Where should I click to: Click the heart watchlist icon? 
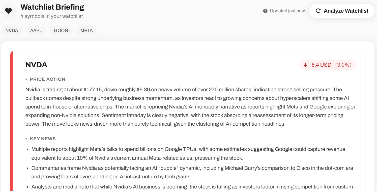pos(9,11)
